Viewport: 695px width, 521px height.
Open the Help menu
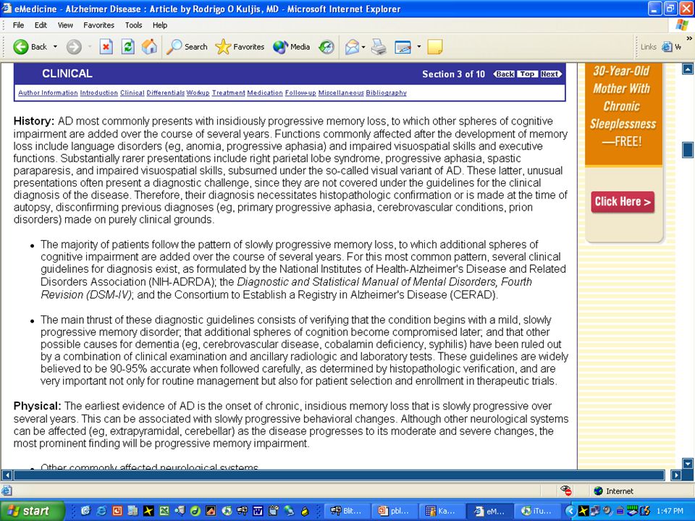(x=160, y=25)
